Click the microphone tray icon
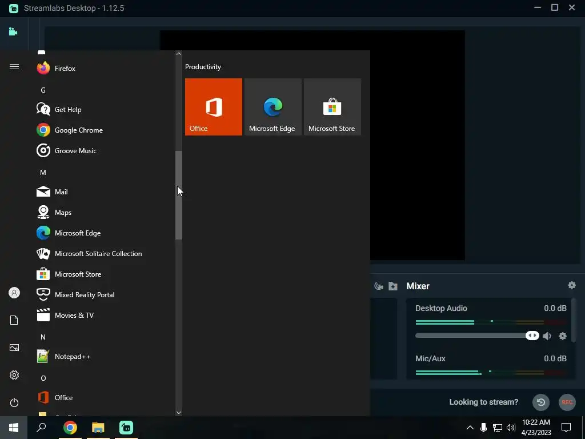This screenshot has height=439, width=585. click(x=483, y=428)
